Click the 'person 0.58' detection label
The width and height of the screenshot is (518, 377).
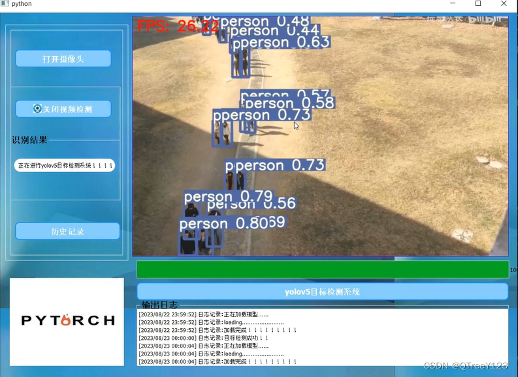(x=290, y=103)
